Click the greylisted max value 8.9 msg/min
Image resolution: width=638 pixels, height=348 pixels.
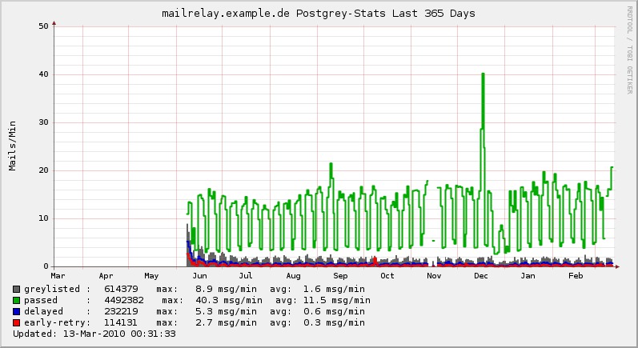pyautogui.click(x=226, y=289)
